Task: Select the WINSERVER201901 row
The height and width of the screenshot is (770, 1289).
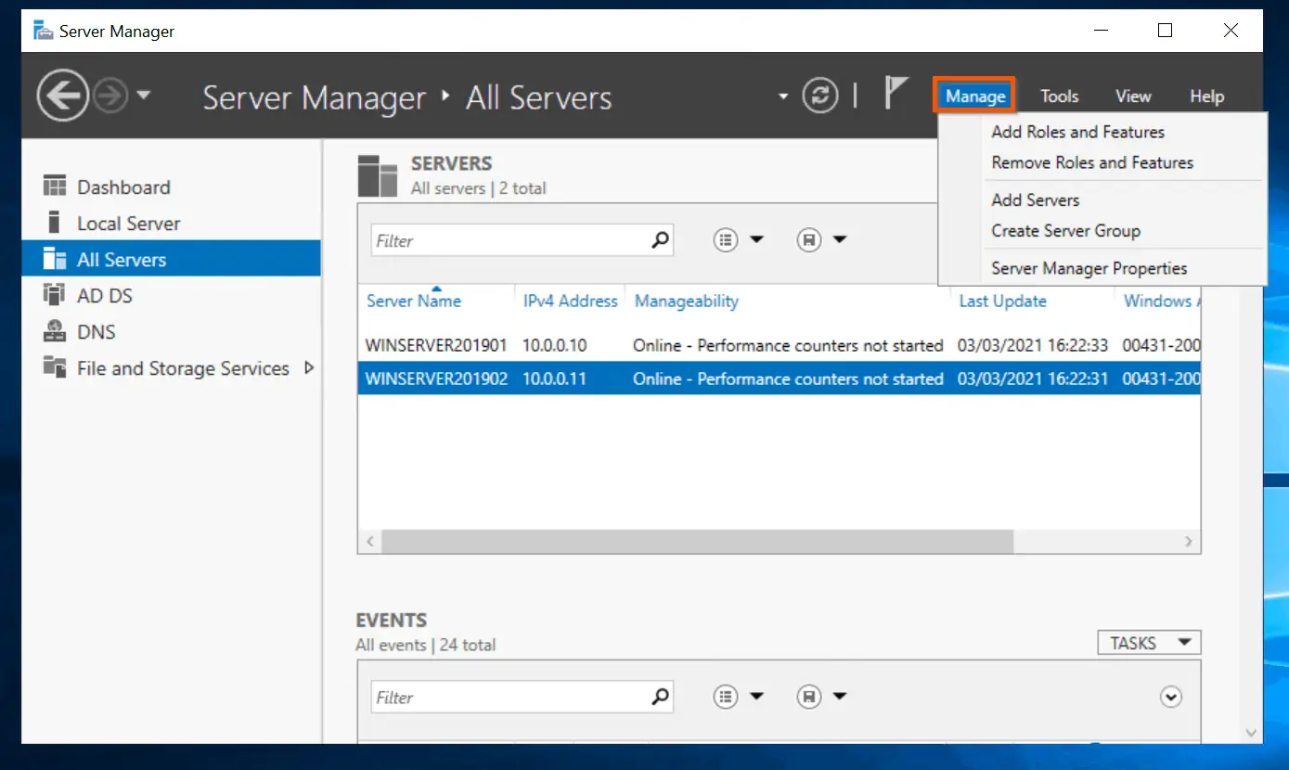Action: 779,345
